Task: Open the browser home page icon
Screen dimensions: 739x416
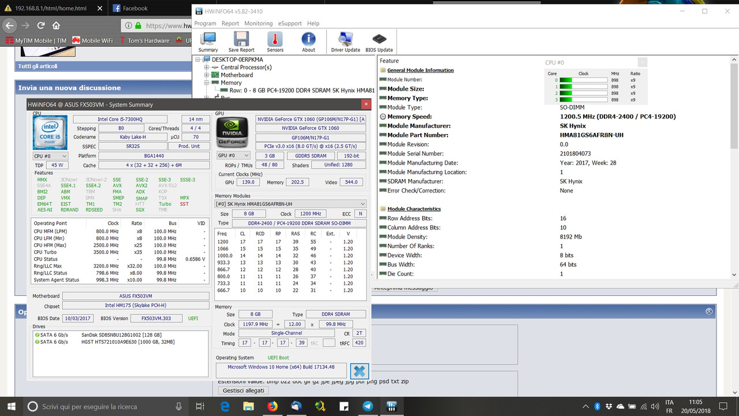Action: [56, 25]
